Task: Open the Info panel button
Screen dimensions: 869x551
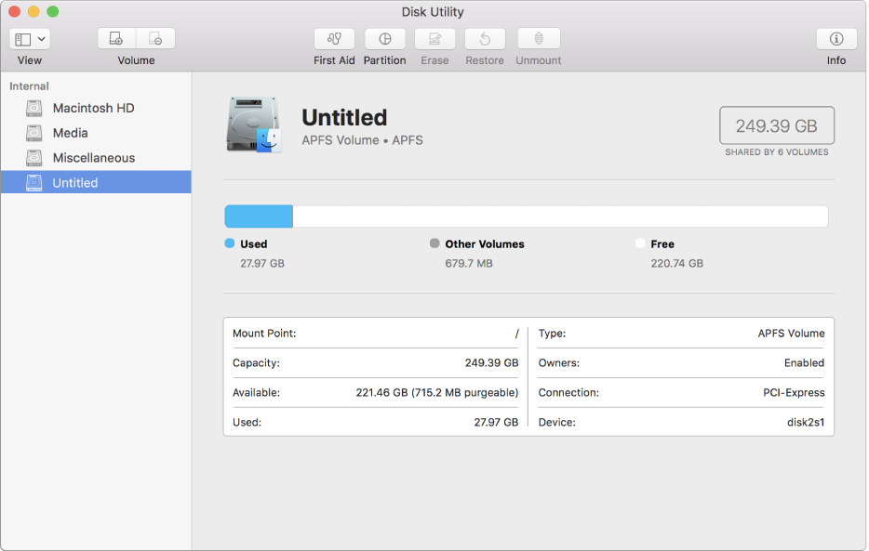Action: pyautogui.click(x=836, y=39)
